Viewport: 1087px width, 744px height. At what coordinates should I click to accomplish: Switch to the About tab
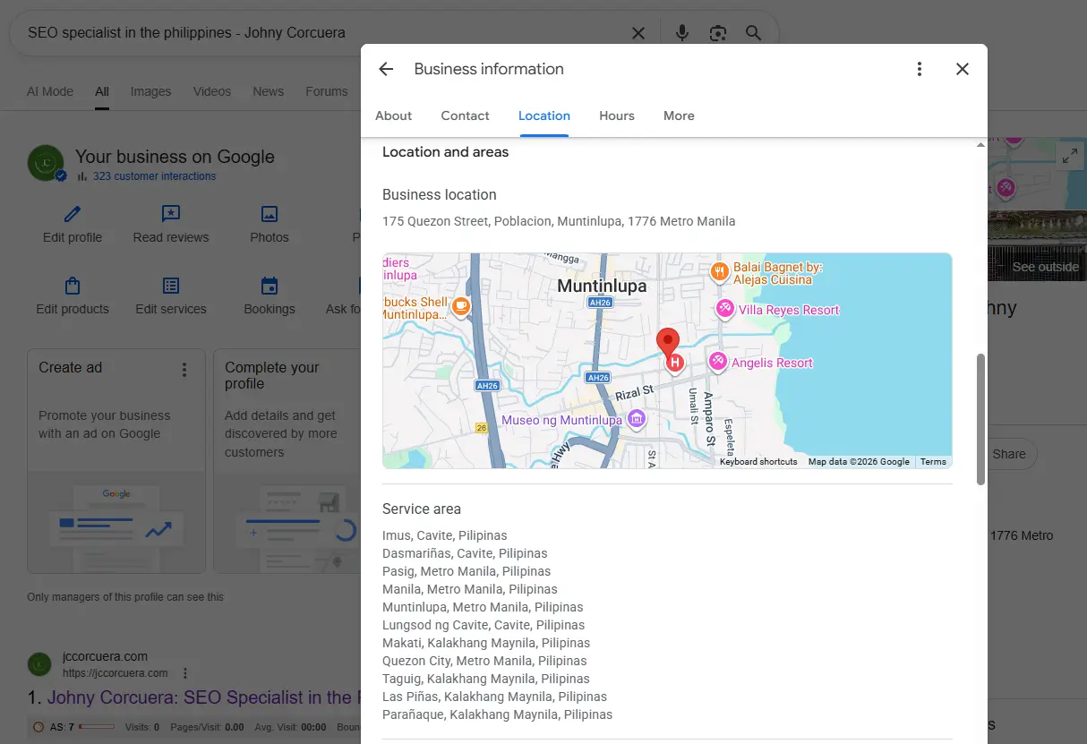tap(393, 115)
